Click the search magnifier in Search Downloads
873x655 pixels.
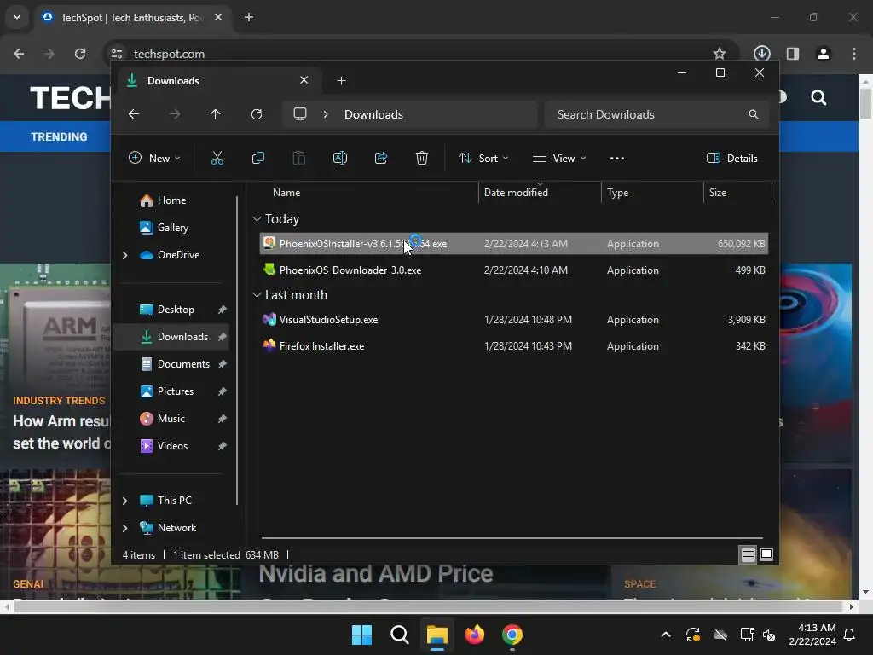(x=754, y=114)
